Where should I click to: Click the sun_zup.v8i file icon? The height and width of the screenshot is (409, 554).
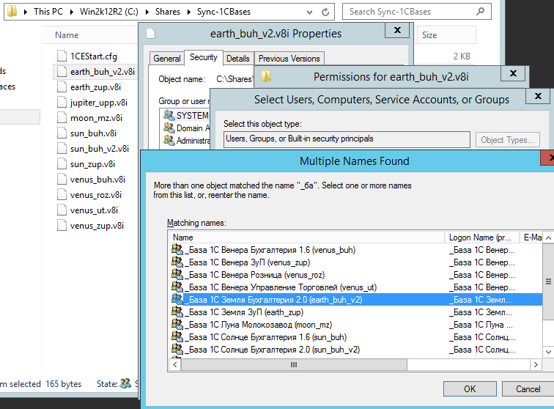(x=62, y=164)
